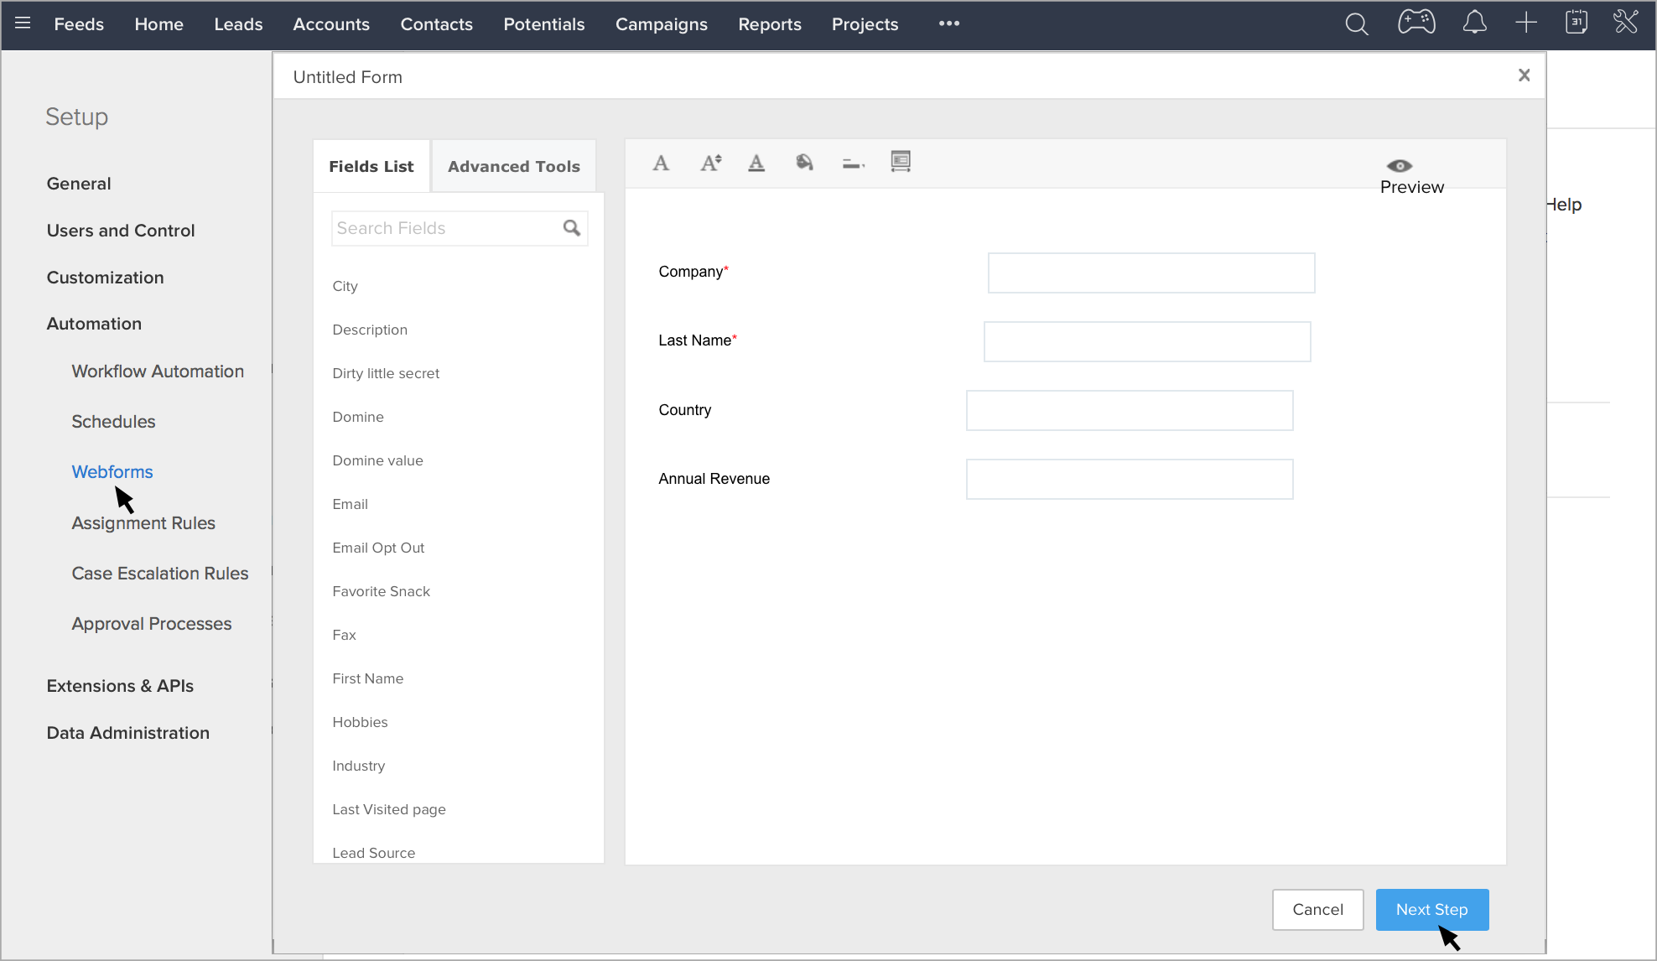The image size is (1657, 961).
Task: Open the Potentials module tab
Action: click(x=543, y=24)
